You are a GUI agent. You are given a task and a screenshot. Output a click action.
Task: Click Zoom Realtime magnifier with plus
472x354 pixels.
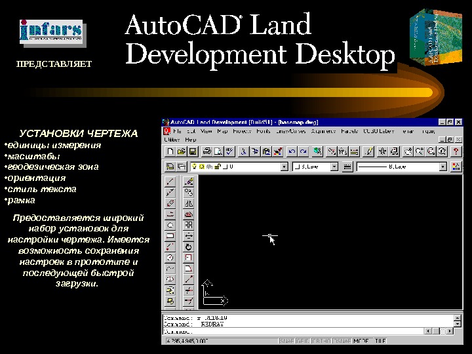(x=420, y=151)
